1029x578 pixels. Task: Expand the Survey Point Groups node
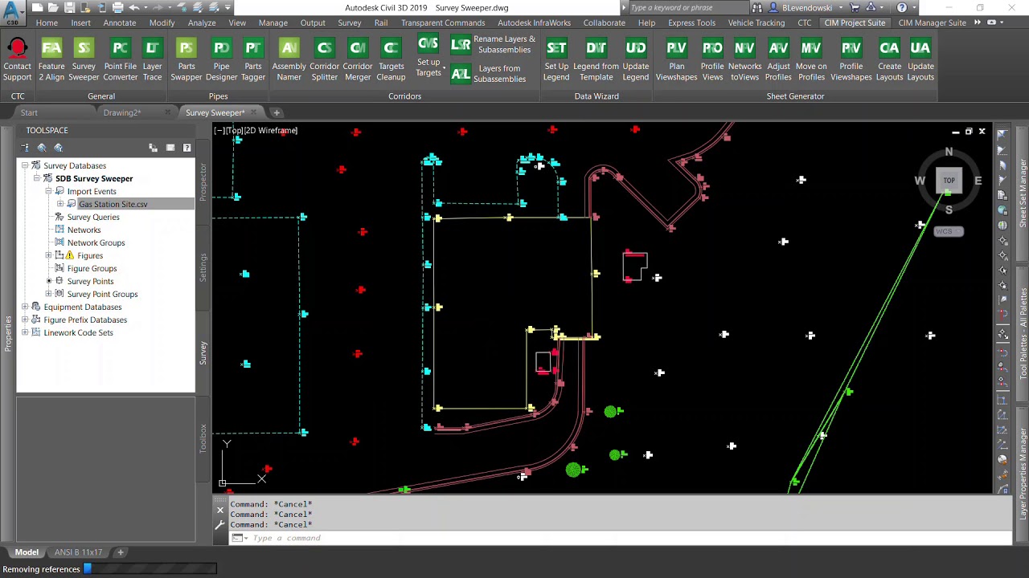pyautogui.click(x=49, y=294)
